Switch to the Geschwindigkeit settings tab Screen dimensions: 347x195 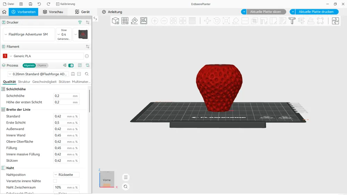click(x=44, y=82)
